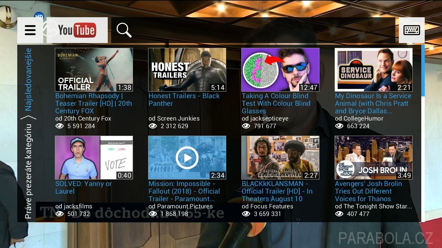Viewport: 442px width, 248px height.
Task: Click the '3:49' duration badge
Action: [x=404, y=175]
